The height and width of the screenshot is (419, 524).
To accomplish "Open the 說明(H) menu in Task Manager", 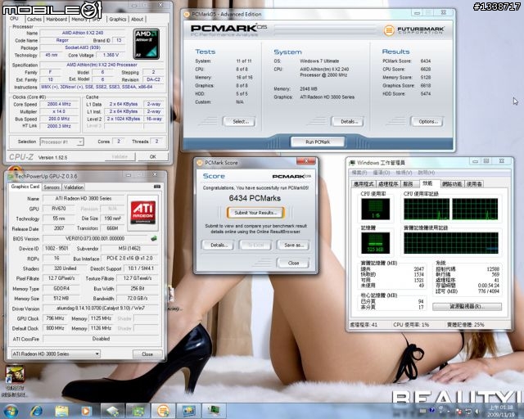I will tap(426, 173).
